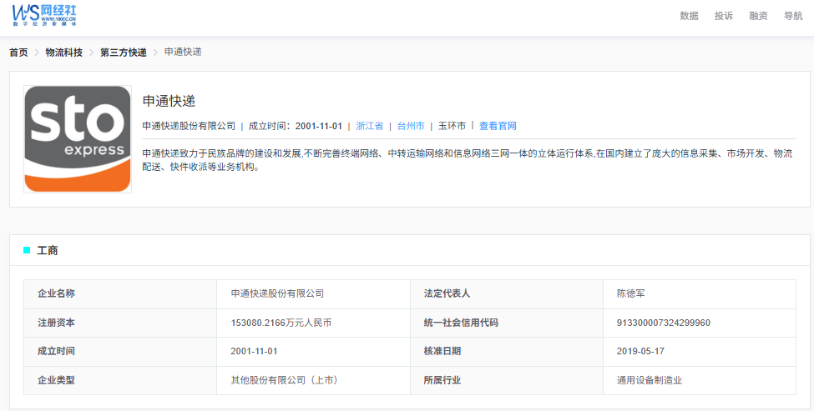Click the 注册资本 label cell

(x=120, y=323)
